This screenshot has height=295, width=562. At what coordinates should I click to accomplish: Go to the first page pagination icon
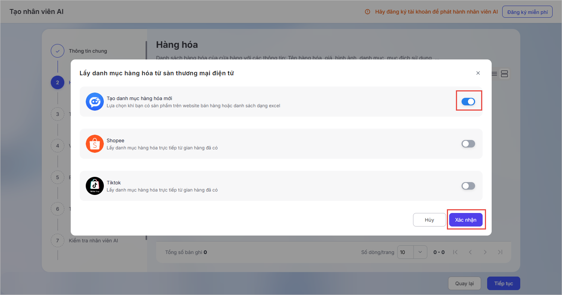tap(455, 252)
